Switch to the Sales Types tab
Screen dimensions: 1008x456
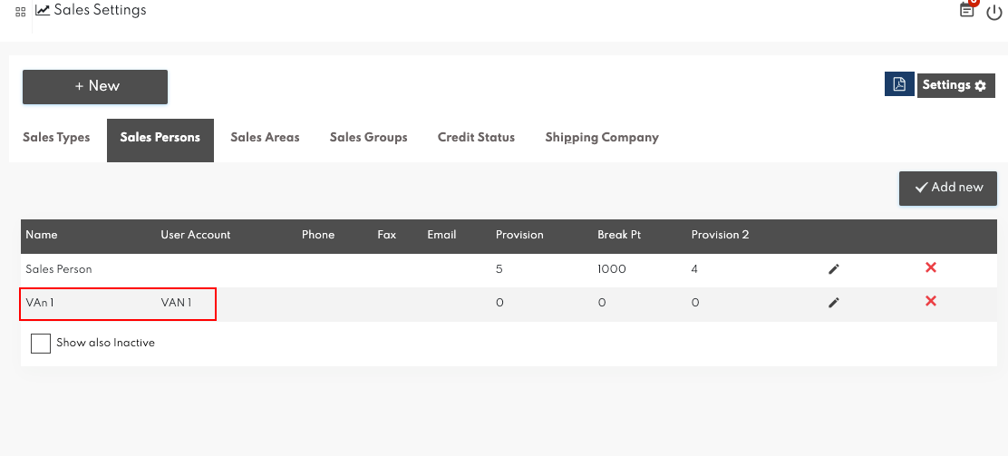[56, 138]
